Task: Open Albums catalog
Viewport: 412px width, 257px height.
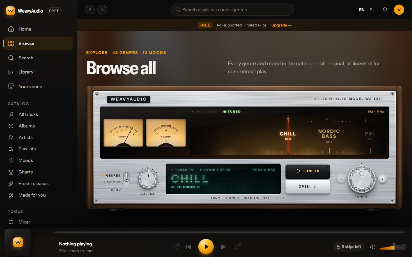Action: click(38, 126)
